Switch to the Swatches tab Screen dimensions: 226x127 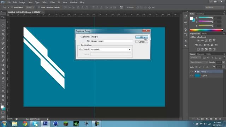(x=200, y=14)
